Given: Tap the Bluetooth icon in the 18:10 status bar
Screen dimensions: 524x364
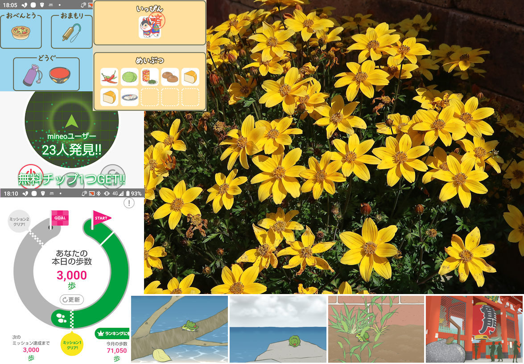Looking at the screenshot, I should point(99,193).
